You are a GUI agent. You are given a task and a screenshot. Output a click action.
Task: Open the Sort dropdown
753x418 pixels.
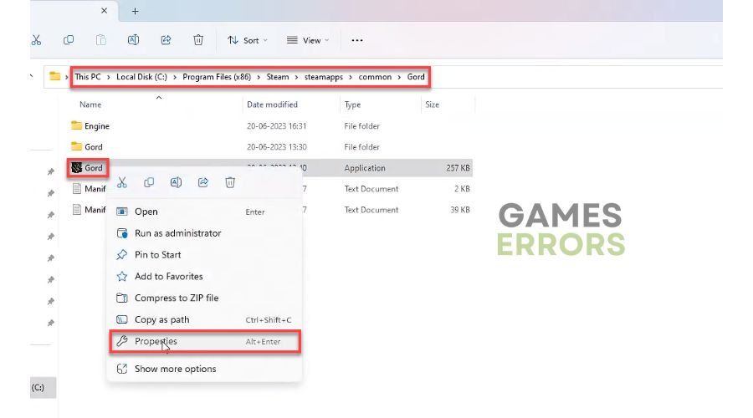tap(248, 40)
